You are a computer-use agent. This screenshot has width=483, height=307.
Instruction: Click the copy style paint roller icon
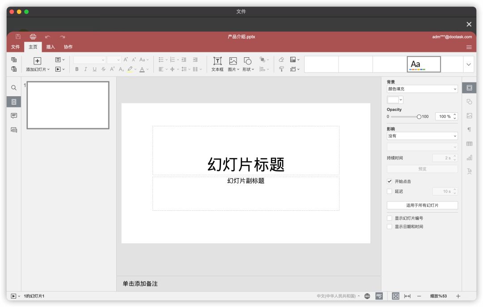(281, 69)
